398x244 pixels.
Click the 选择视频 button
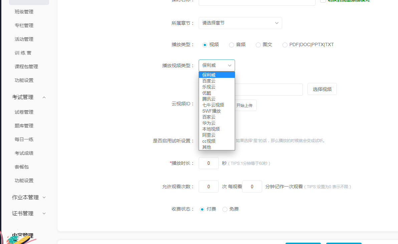(322, 89)
